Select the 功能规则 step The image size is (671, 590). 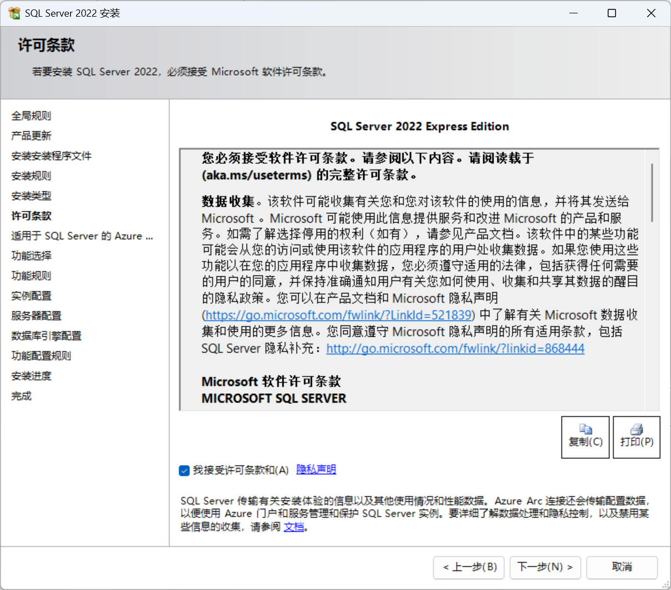[x=31, y=276]
